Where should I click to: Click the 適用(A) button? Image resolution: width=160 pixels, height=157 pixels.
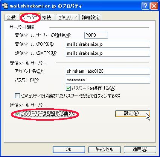point(140,150)
